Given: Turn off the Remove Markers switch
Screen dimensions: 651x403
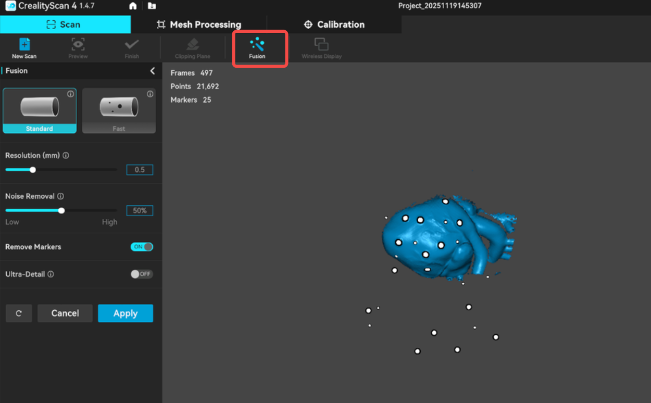Looking at the screenshot, I should [142, 247].
